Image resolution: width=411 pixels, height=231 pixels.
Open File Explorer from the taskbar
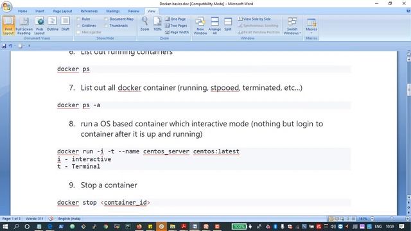pos(172,227)
